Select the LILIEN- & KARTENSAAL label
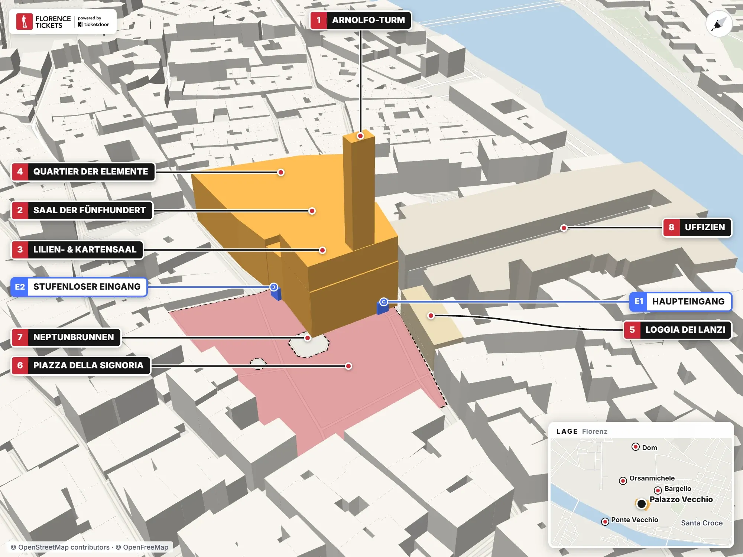 [77, 250]
